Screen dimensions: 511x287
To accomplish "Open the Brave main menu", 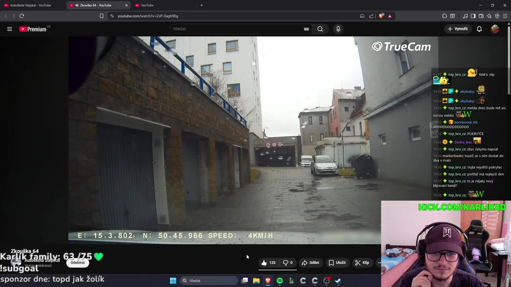I will (x=505, y=16).
